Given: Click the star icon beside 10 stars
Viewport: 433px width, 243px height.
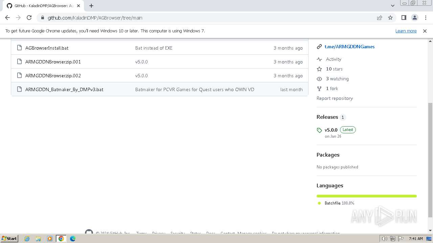Looking at the screenshot, I should click(x=319, y=69).
